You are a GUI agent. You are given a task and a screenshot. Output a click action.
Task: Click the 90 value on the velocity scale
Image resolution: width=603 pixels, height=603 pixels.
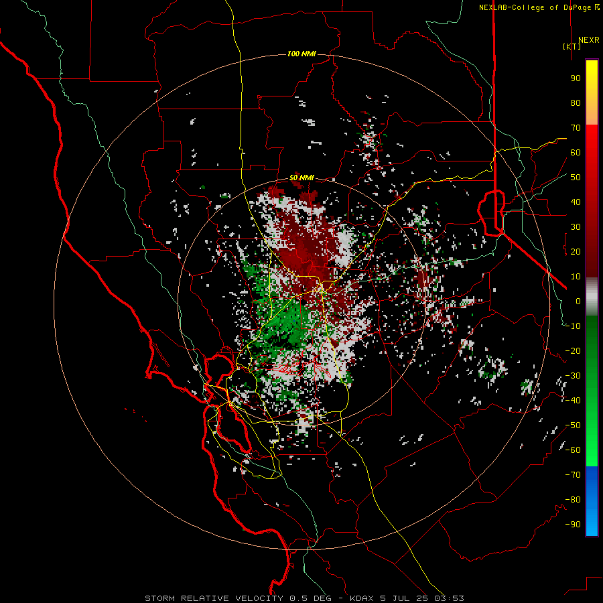[x=576, y=78]
